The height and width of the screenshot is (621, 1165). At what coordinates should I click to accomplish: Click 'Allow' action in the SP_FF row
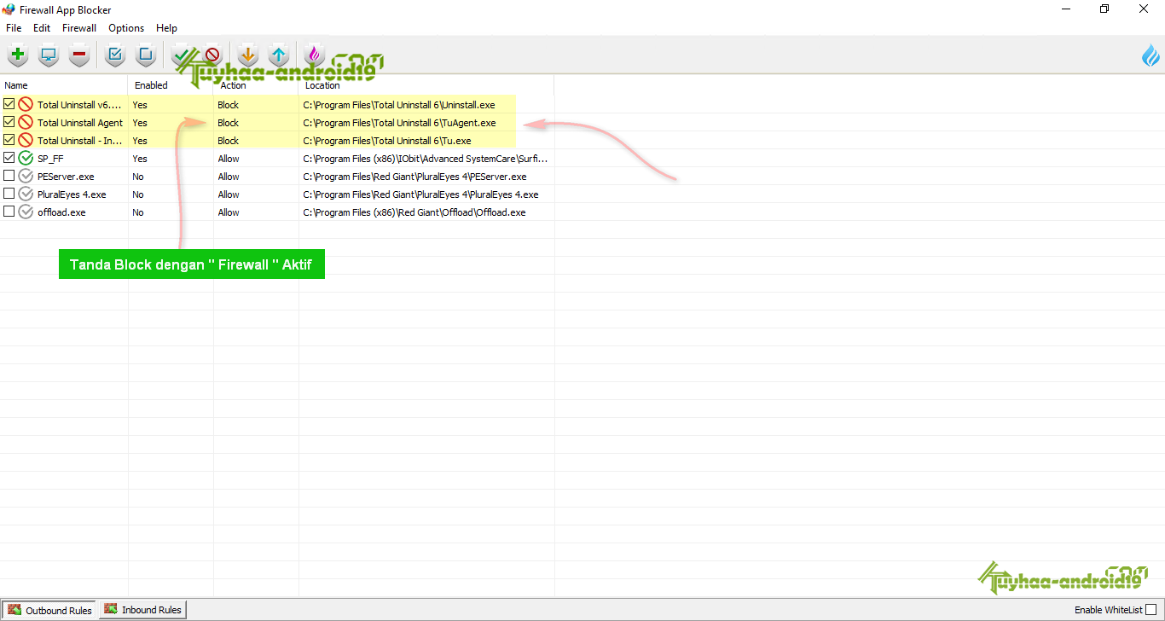(229, 159)
